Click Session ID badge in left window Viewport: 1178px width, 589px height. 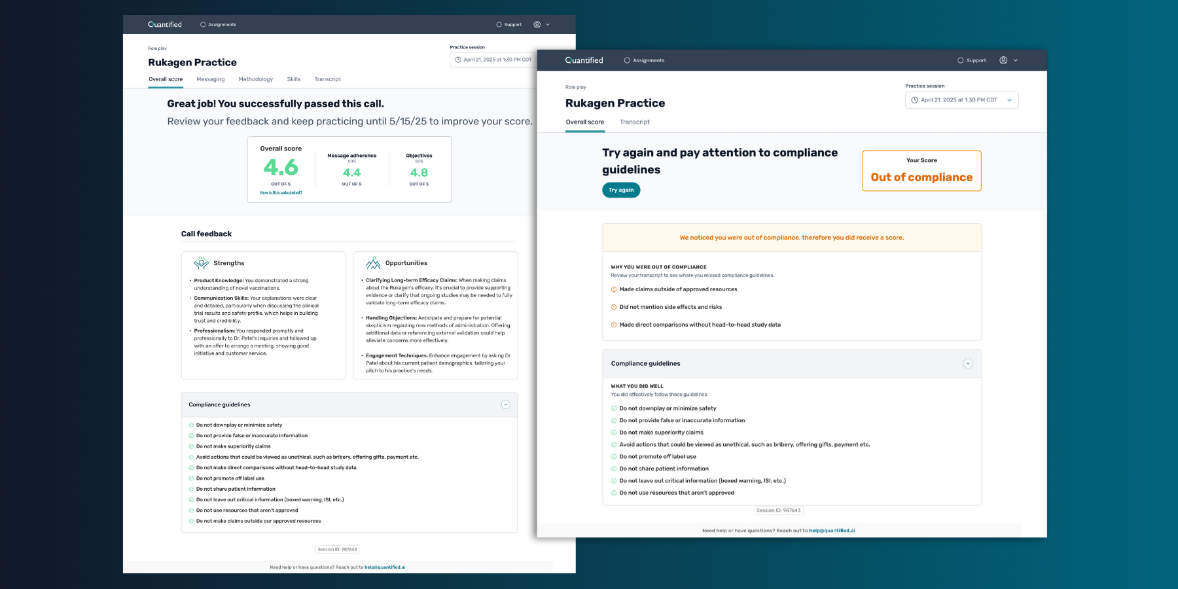338,550
